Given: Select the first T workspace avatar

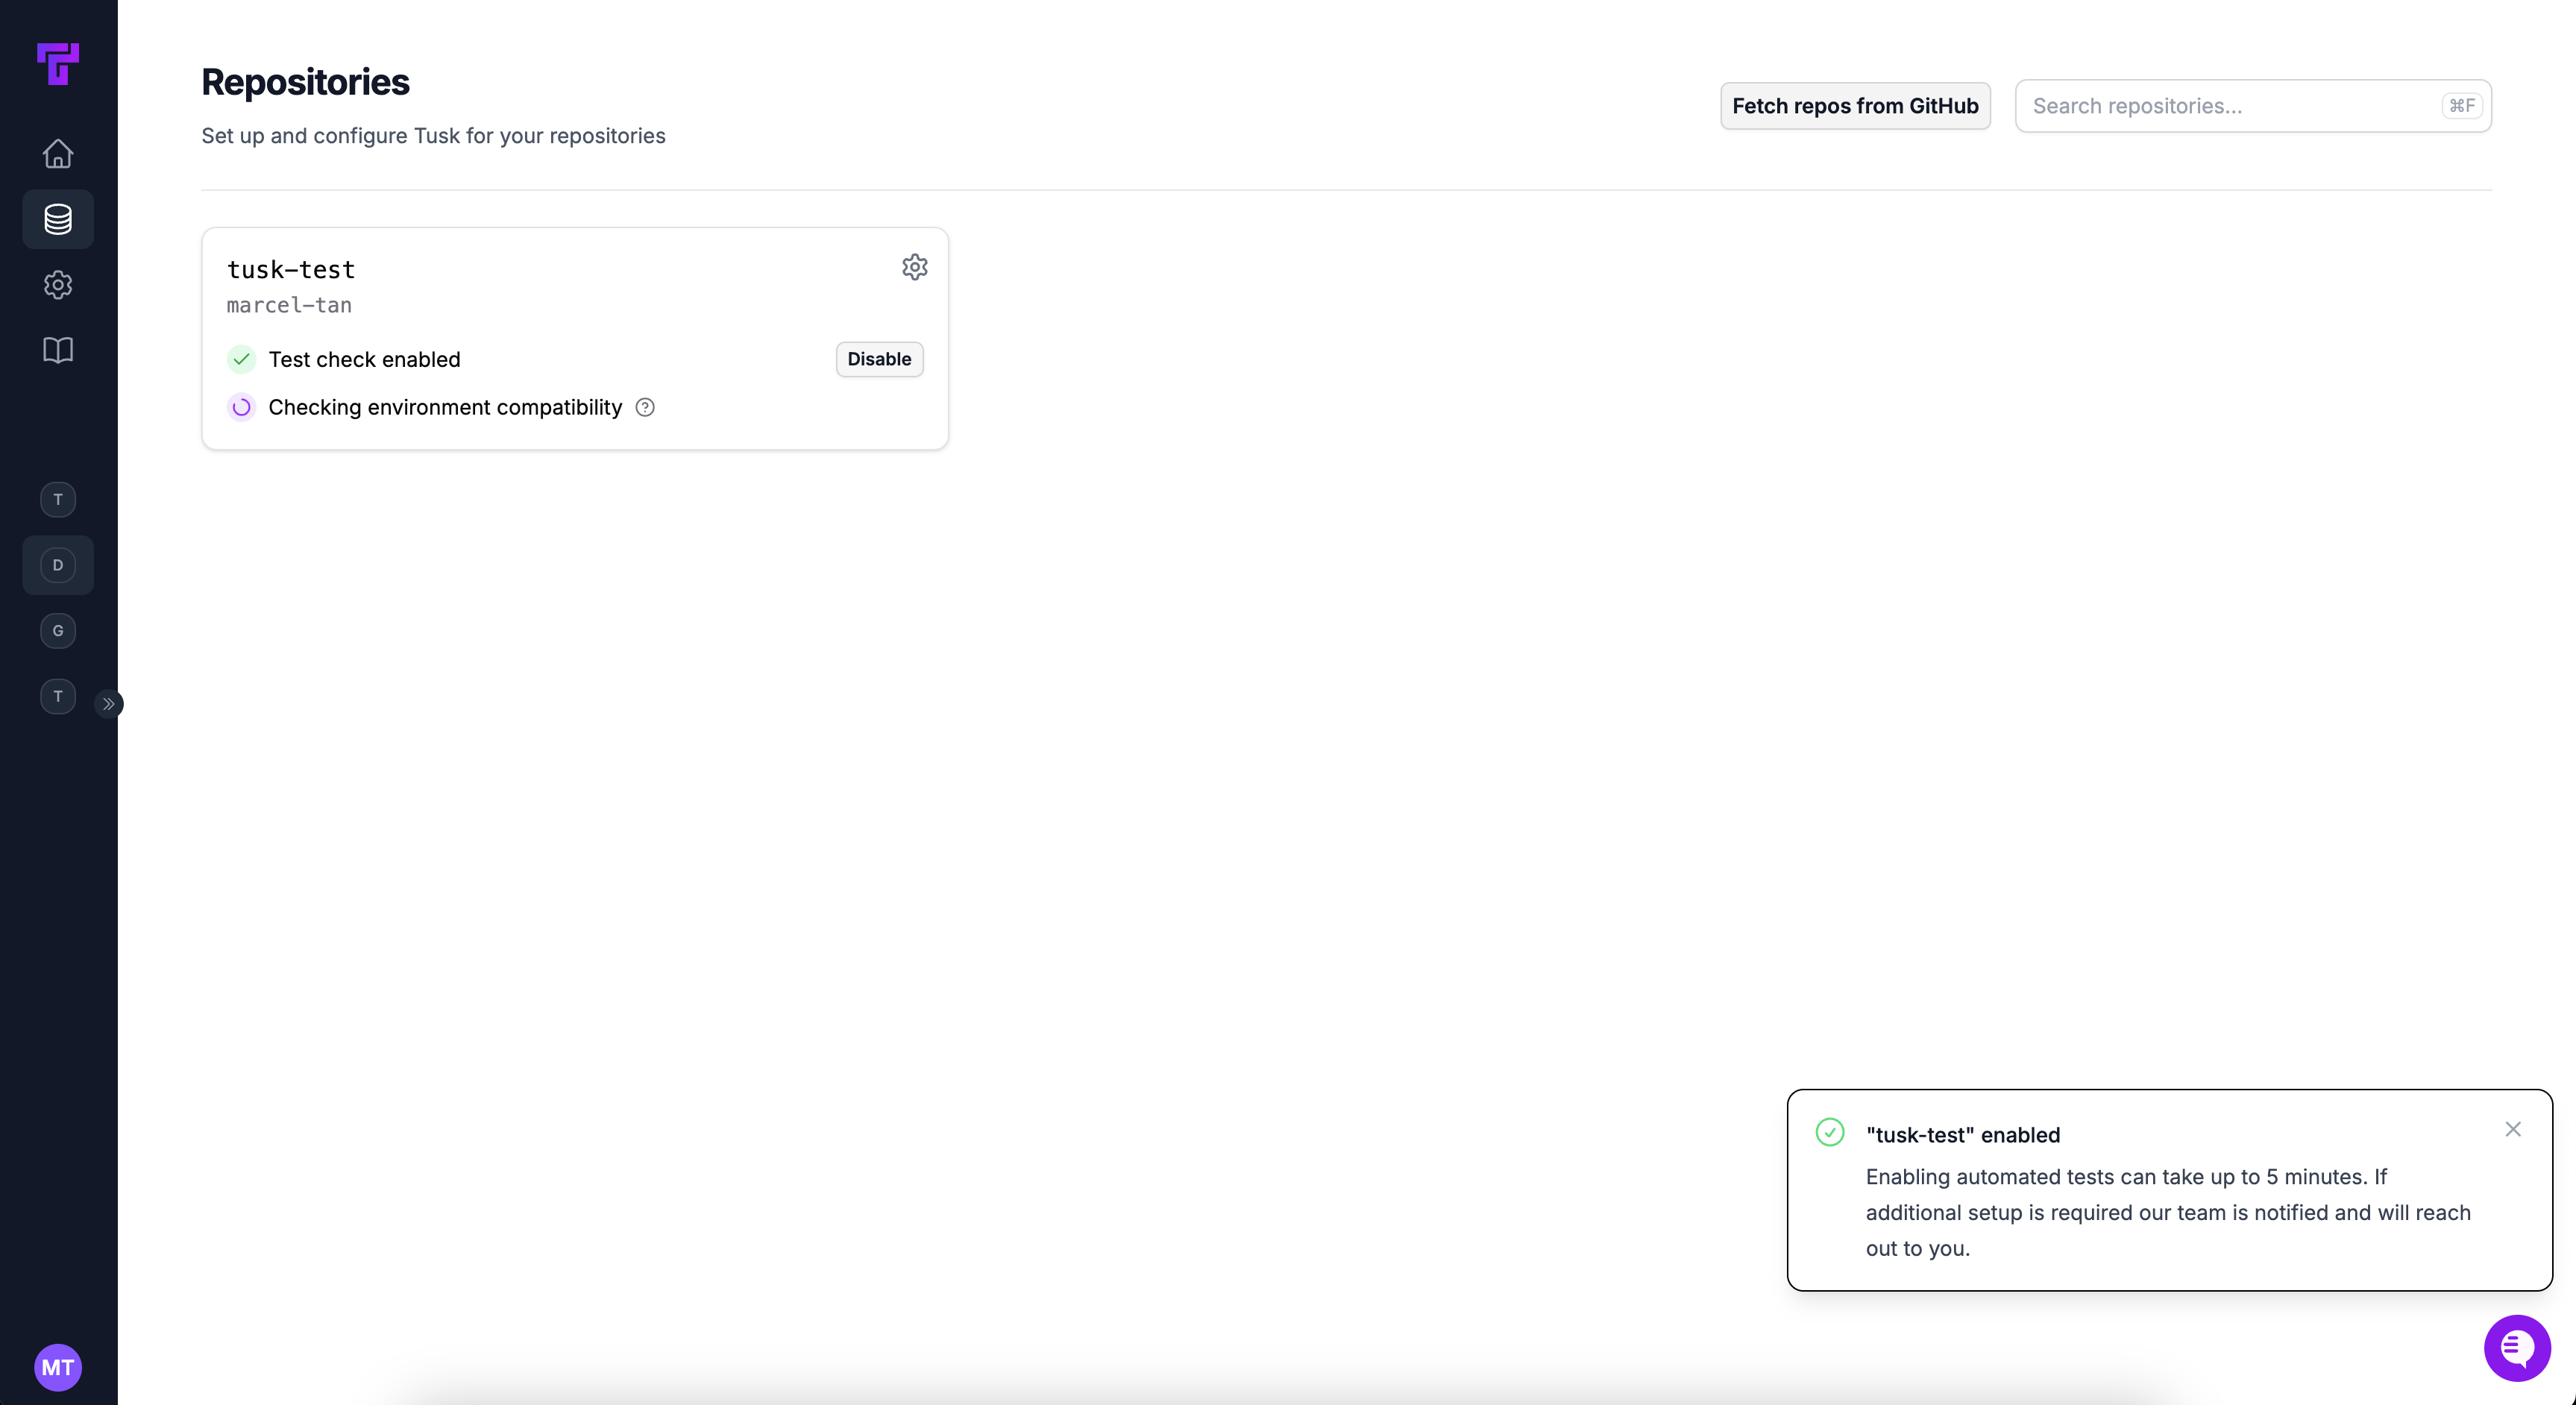Looking at the screenshot, I should click(58, 499).
